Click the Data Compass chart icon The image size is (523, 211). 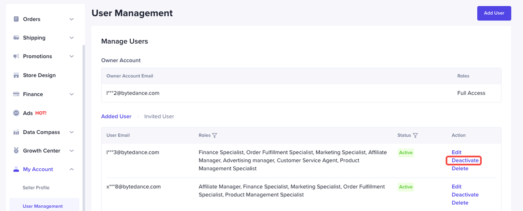[16, 132]
